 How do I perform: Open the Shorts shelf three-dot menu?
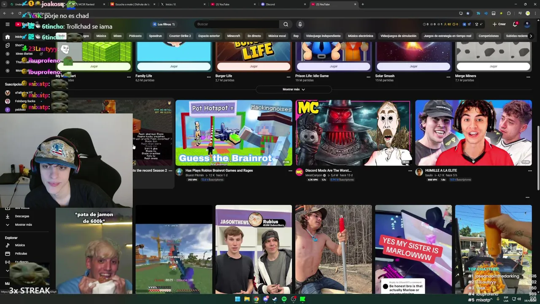527,197
